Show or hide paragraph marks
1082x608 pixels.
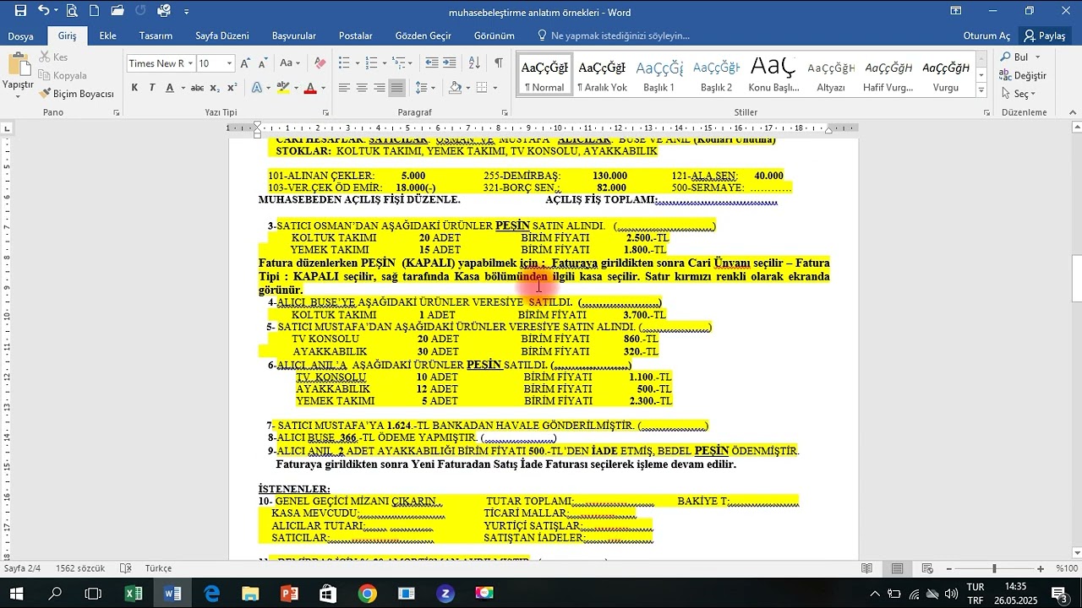click(x=499, y=63)
